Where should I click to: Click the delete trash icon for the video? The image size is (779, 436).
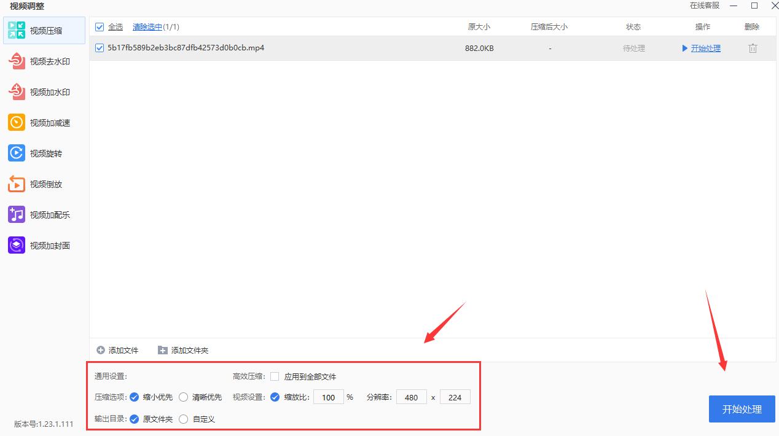pos(753,48)
